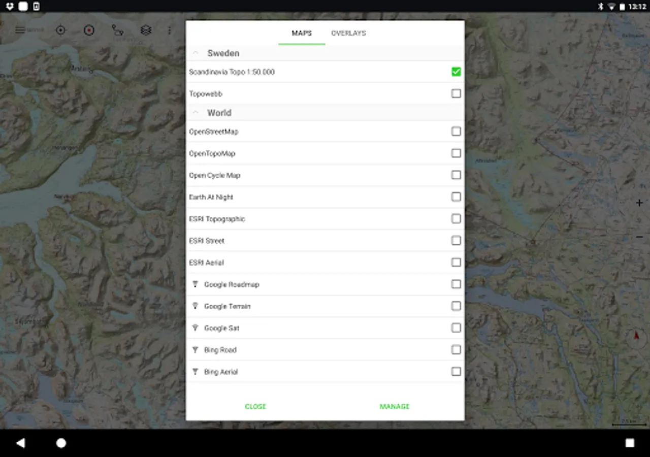
Task: Open the map layers stack icon
Action: pyautogui.click(x=146, y=30)
